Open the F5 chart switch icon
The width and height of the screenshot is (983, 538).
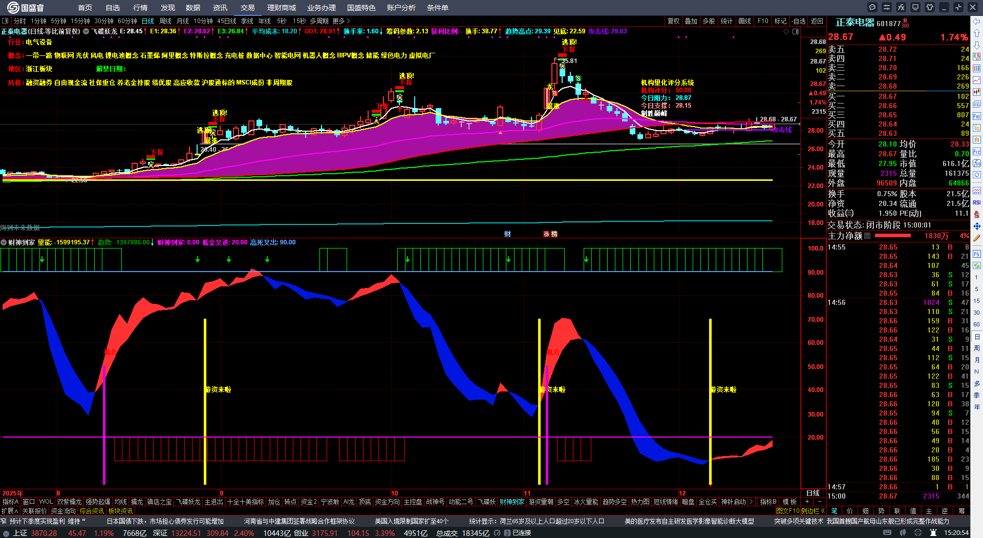pos(977,254)
